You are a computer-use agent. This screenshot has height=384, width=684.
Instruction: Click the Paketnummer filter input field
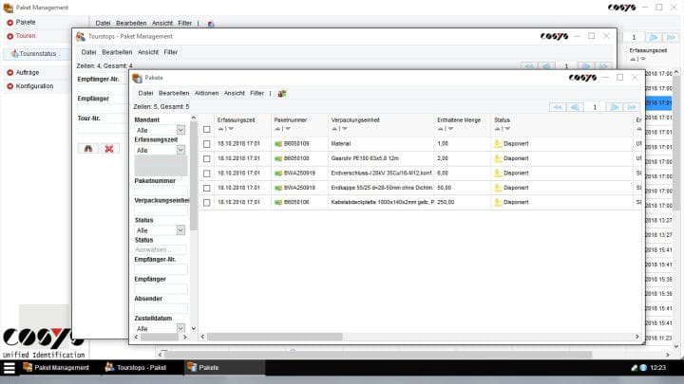pyautogui.click(x=161, y=191)
